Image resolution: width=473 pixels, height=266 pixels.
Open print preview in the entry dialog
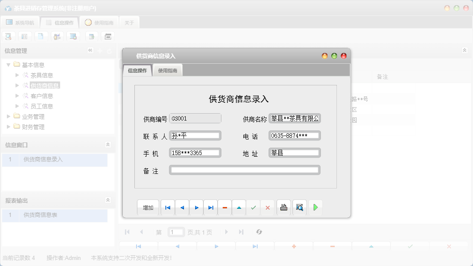tap(299, 207)
